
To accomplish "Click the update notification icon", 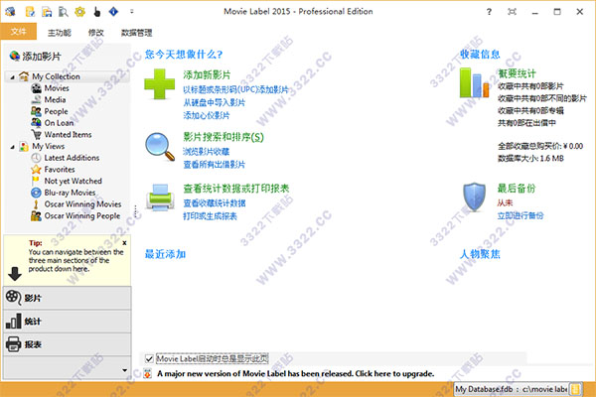I will [147, 374].
